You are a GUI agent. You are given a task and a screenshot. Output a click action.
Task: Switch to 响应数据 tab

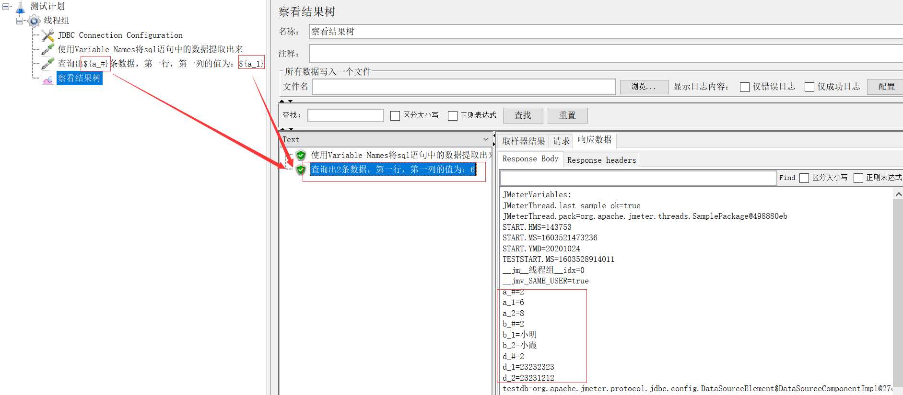(x=595, y=140)
